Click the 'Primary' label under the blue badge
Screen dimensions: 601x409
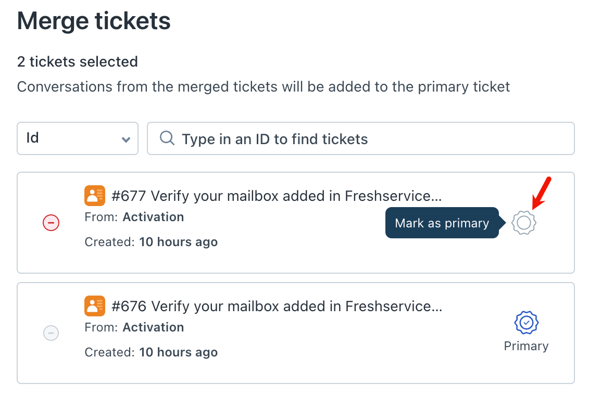(x=526, y=346)
